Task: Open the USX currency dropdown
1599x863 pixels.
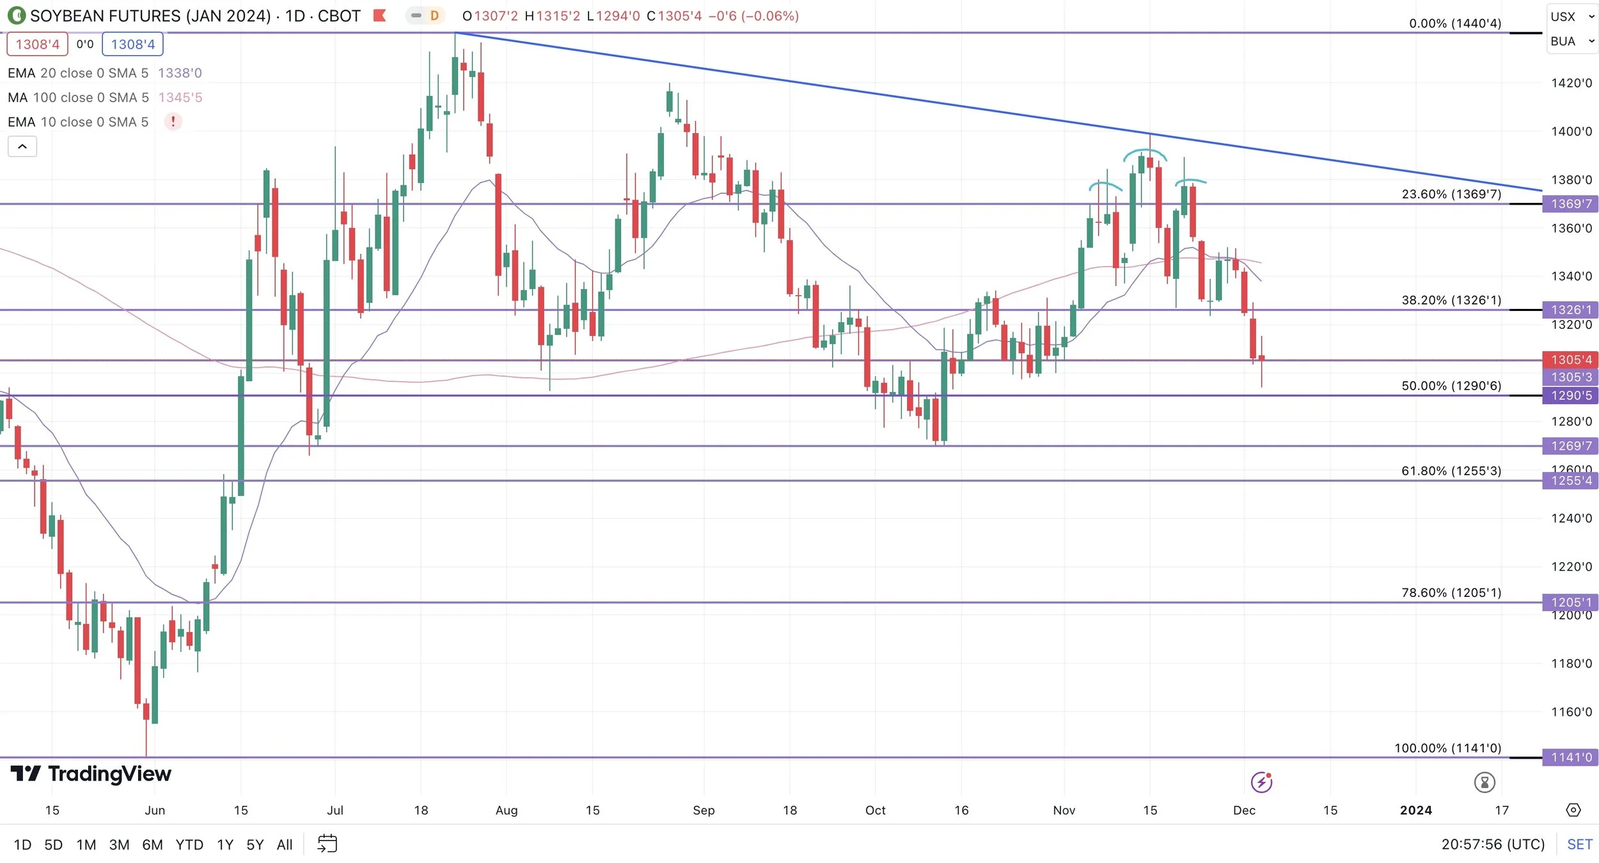Action: point(1571,17)
